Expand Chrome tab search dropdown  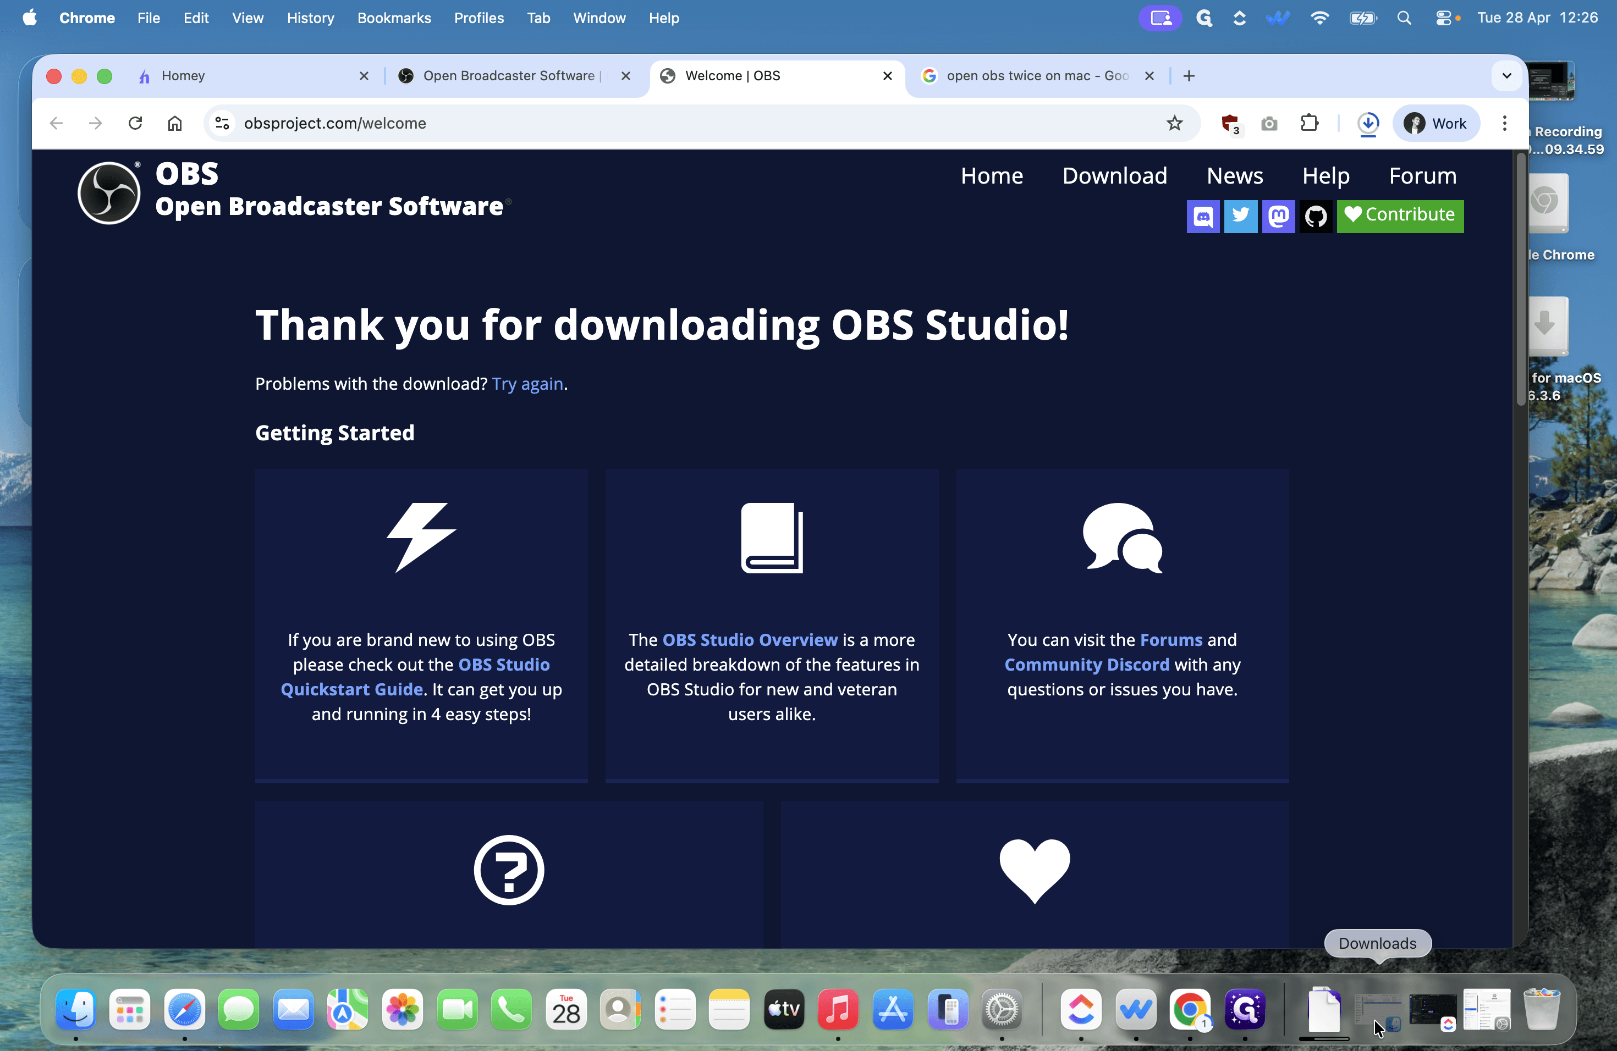click(x=1506, y=75)
